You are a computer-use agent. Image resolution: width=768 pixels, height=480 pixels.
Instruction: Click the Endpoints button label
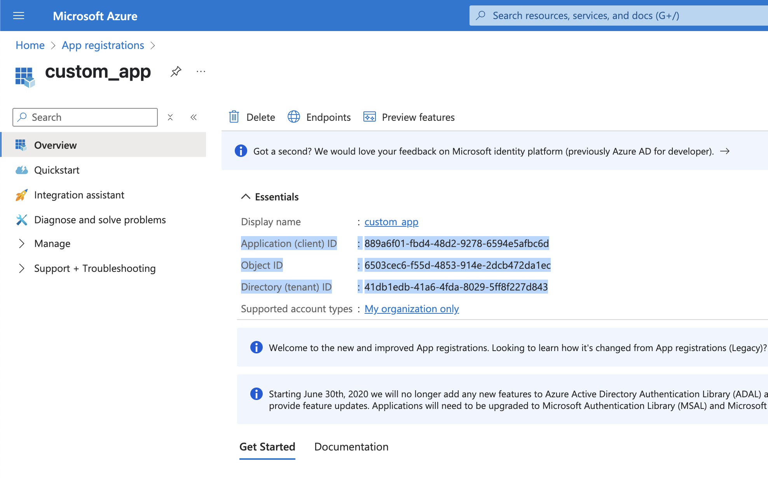click(x=328, y=117)
